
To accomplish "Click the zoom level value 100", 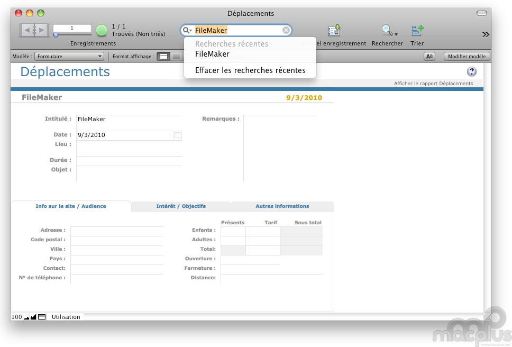I will pos(16,317).
